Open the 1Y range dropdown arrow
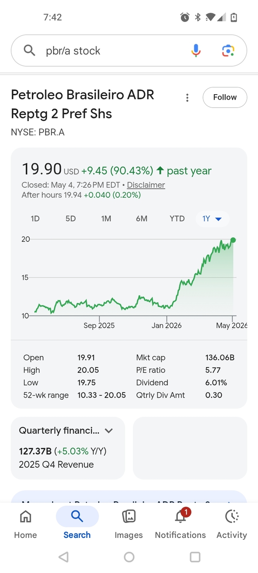 [218, 219]
